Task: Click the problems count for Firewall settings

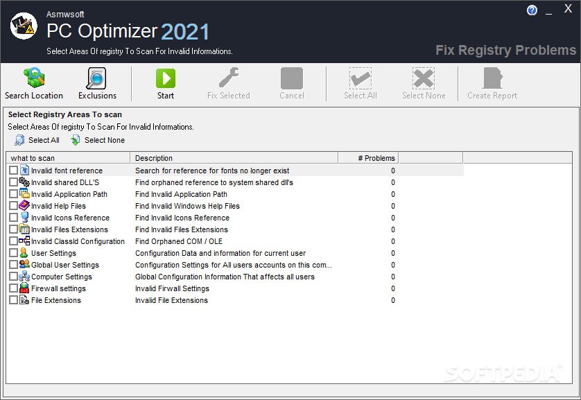Action: pyautogui.click(x=393, y=288)
